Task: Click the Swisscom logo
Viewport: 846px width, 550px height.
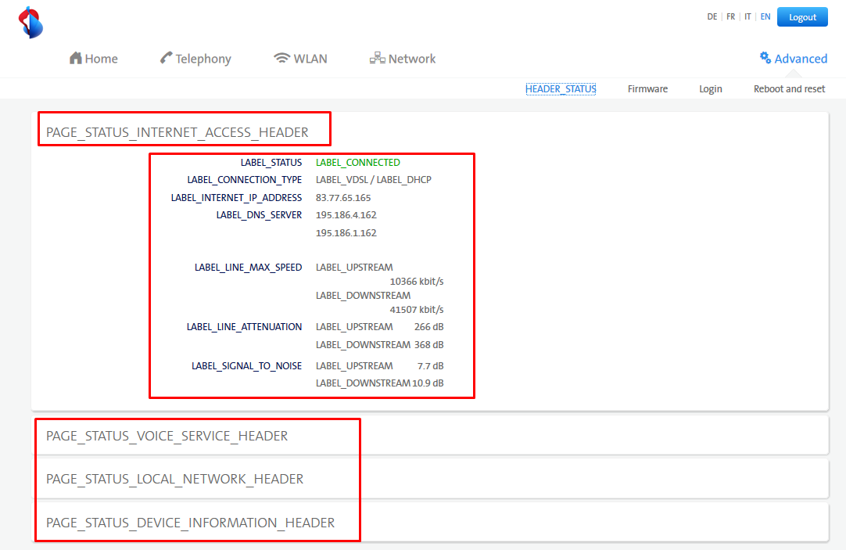Action: (x=30, y=22)
